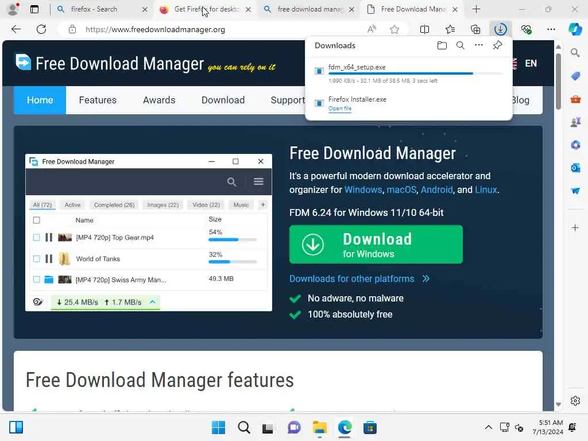
Task: Search downloads using the panel magnifier icon
Action: [460, 45]
